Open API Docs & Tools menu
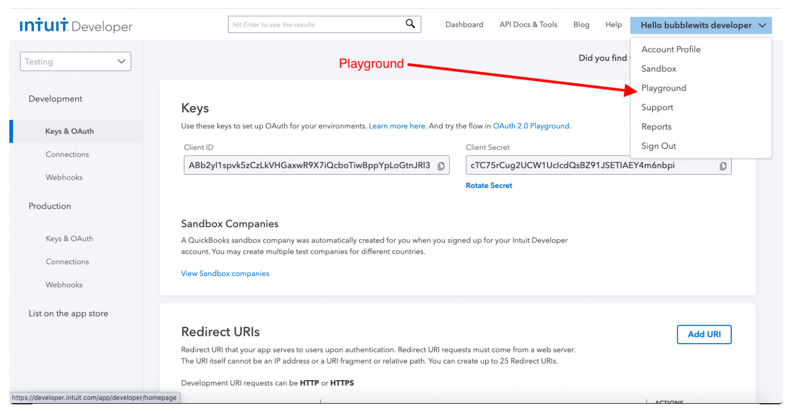The height and width of the screenshot is (411, 790). [528, 24]
